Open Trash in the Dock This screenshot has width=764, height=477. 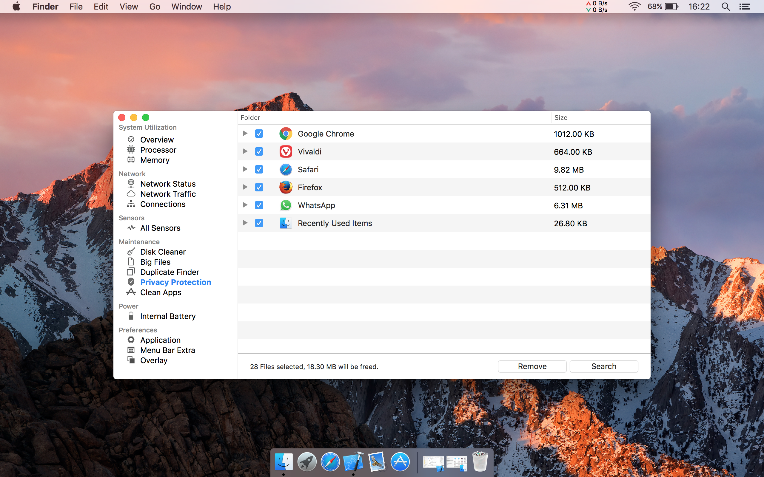[480, 462]
